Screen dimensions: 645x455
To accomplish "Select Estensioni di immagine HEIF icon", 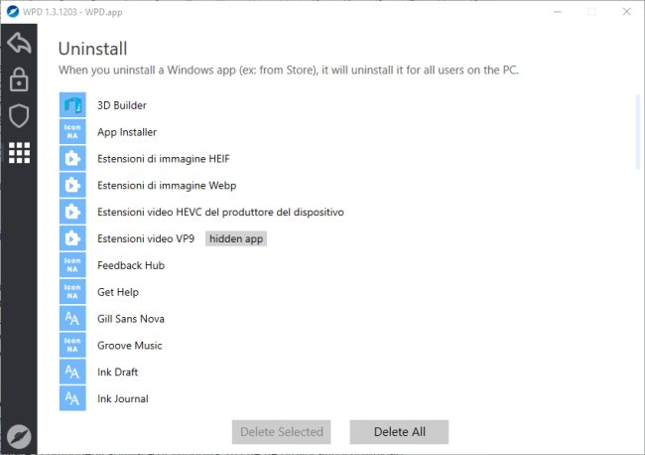I will point(72,159).
